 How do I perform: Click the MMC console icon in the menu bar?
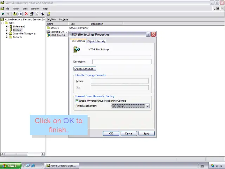2,8
